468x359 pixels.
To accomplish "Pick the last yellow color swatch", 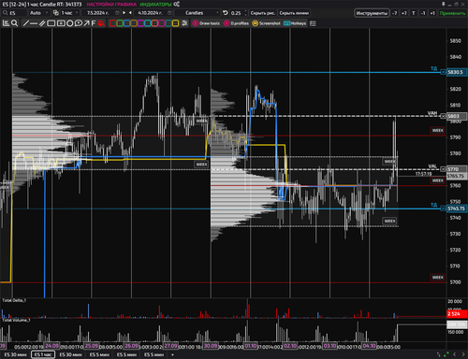I will (x=175, y=23).
